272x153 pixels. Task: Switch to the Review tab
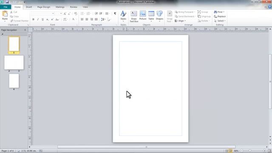74,7
